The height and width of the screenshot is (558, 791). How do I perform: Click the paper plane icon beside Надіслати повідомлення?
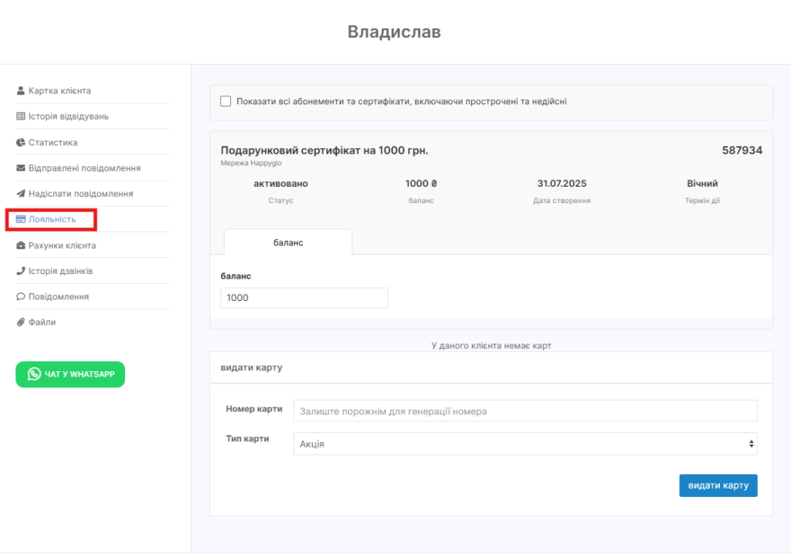click(x=21, y=194)
